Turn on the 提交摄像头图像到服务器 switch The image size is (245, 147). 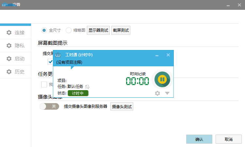49,106
